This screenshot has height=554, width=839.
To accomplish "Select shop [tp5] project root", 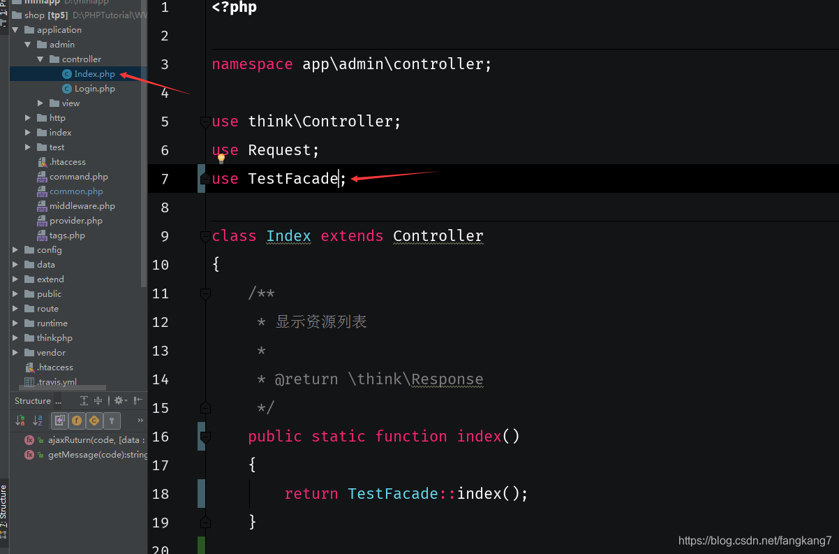I will 46,15.
